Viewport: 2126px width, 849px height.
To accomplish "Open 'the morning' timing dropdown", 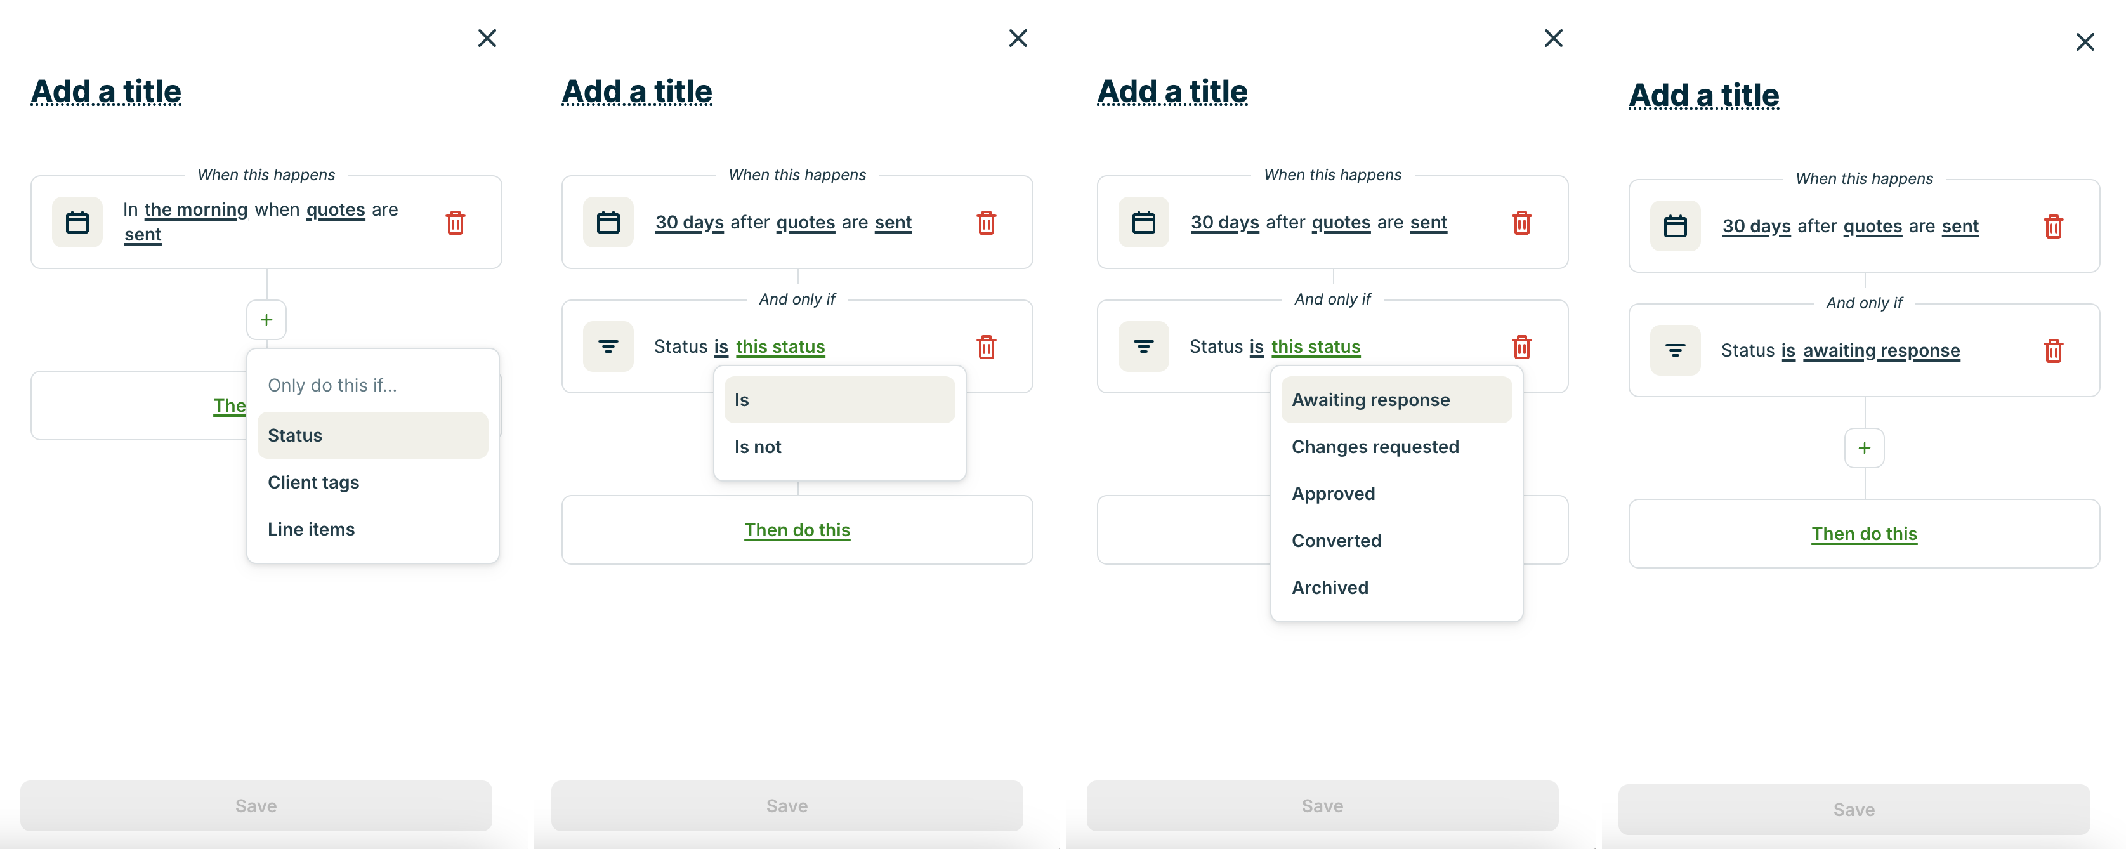I will click(x=195, y=209).
